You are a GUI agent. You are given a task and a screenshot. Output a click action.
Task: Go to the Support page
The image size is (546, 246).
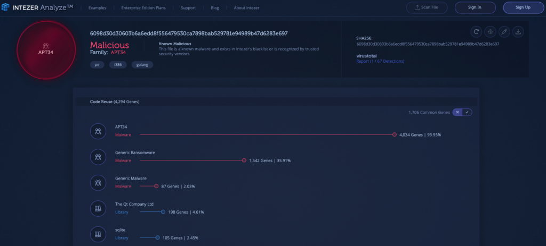(x=188, y=7)
